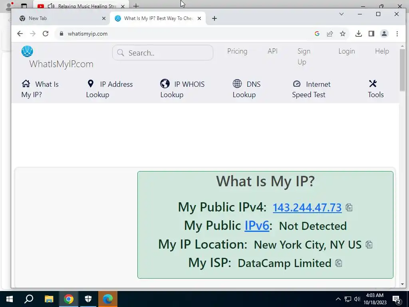Click the browser back arrow
This screenshot has width=409, height=307.
(20, 34)
